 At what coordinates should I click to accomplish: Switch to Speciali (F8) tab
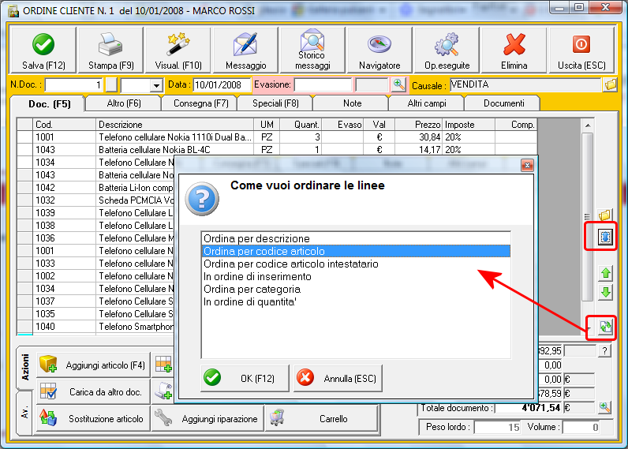pyautogui.click(x=275, y=103)
